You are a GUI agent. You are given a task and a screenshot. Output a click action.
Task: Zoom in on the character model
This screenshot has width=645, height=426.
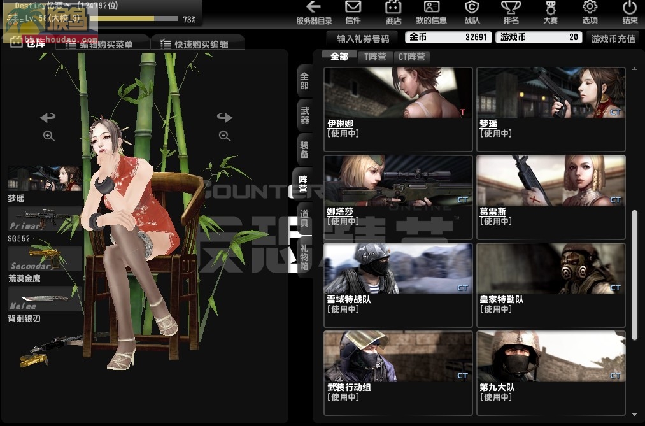(x=49, y=136)
